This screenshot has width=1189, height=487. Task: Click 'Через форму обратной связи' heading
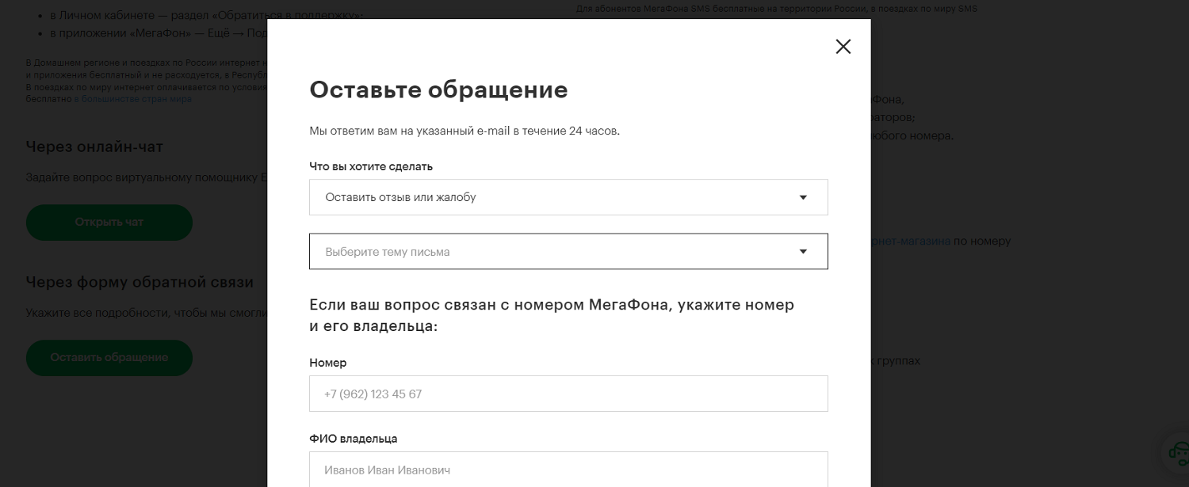[140, 282]
